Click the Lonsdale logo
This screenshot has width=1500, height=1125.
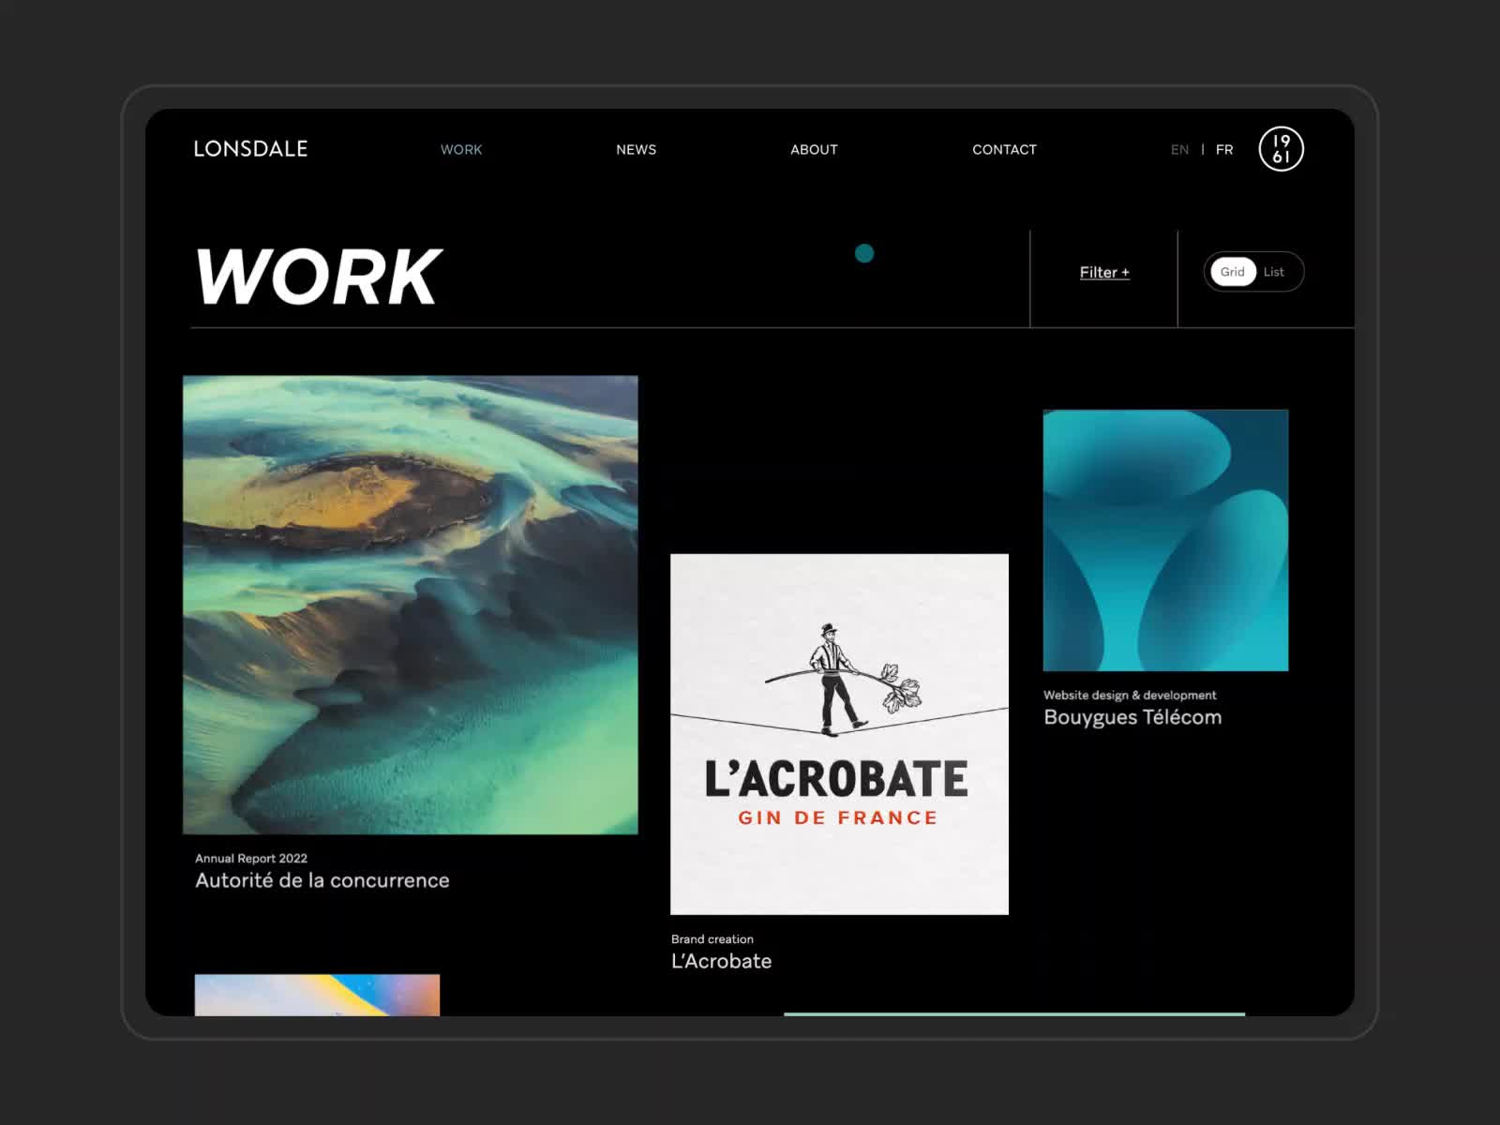250,149
